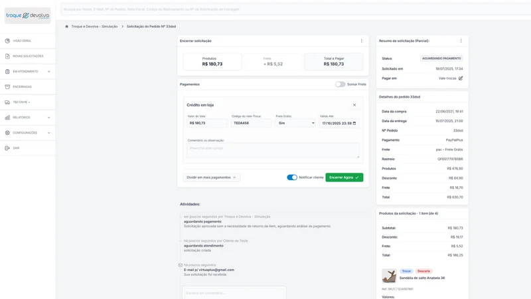Image resolution: width=531 pixels, height=299 pixels.
Task: Click the email envelope activity icon
Action: click(x=180, y=265)
